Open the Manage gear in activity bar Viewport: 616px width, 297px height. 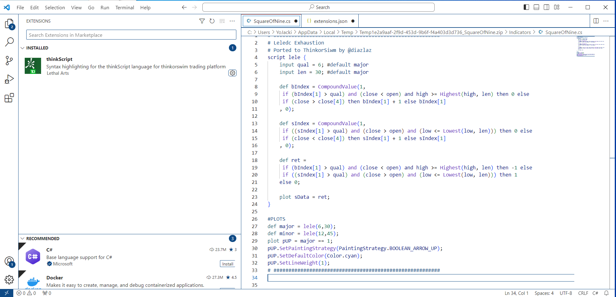click(x=9, y=280)
